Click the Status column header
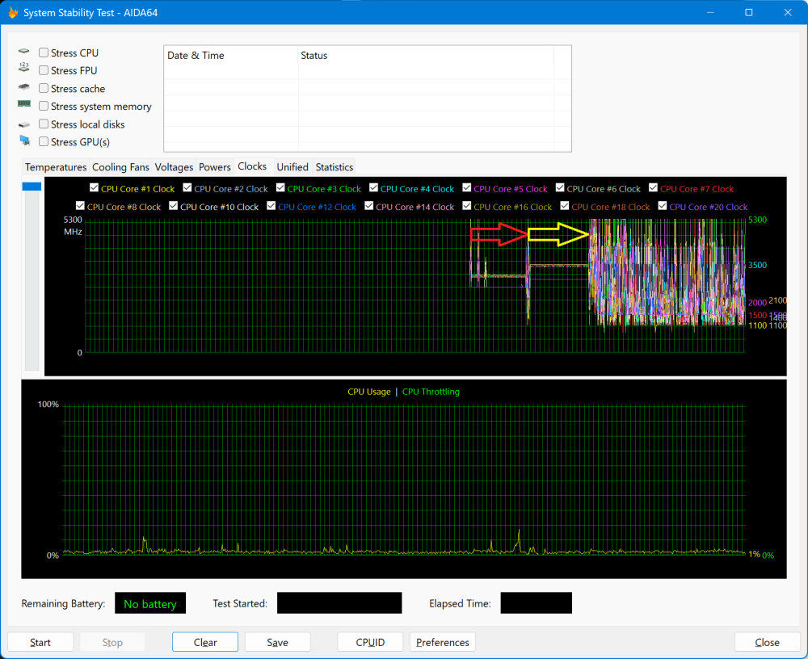Screen dimensions: 808x659 pyautogui.click(x=426, y=55)
